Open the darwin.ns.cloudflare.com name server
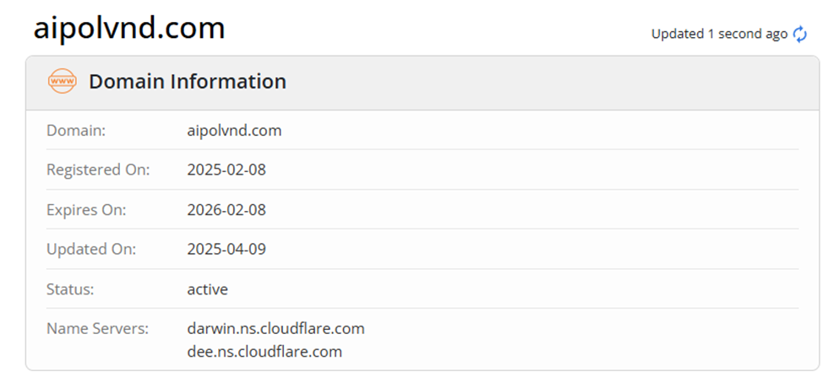Viewport: 823px width, 372px height. pos(275,328)
